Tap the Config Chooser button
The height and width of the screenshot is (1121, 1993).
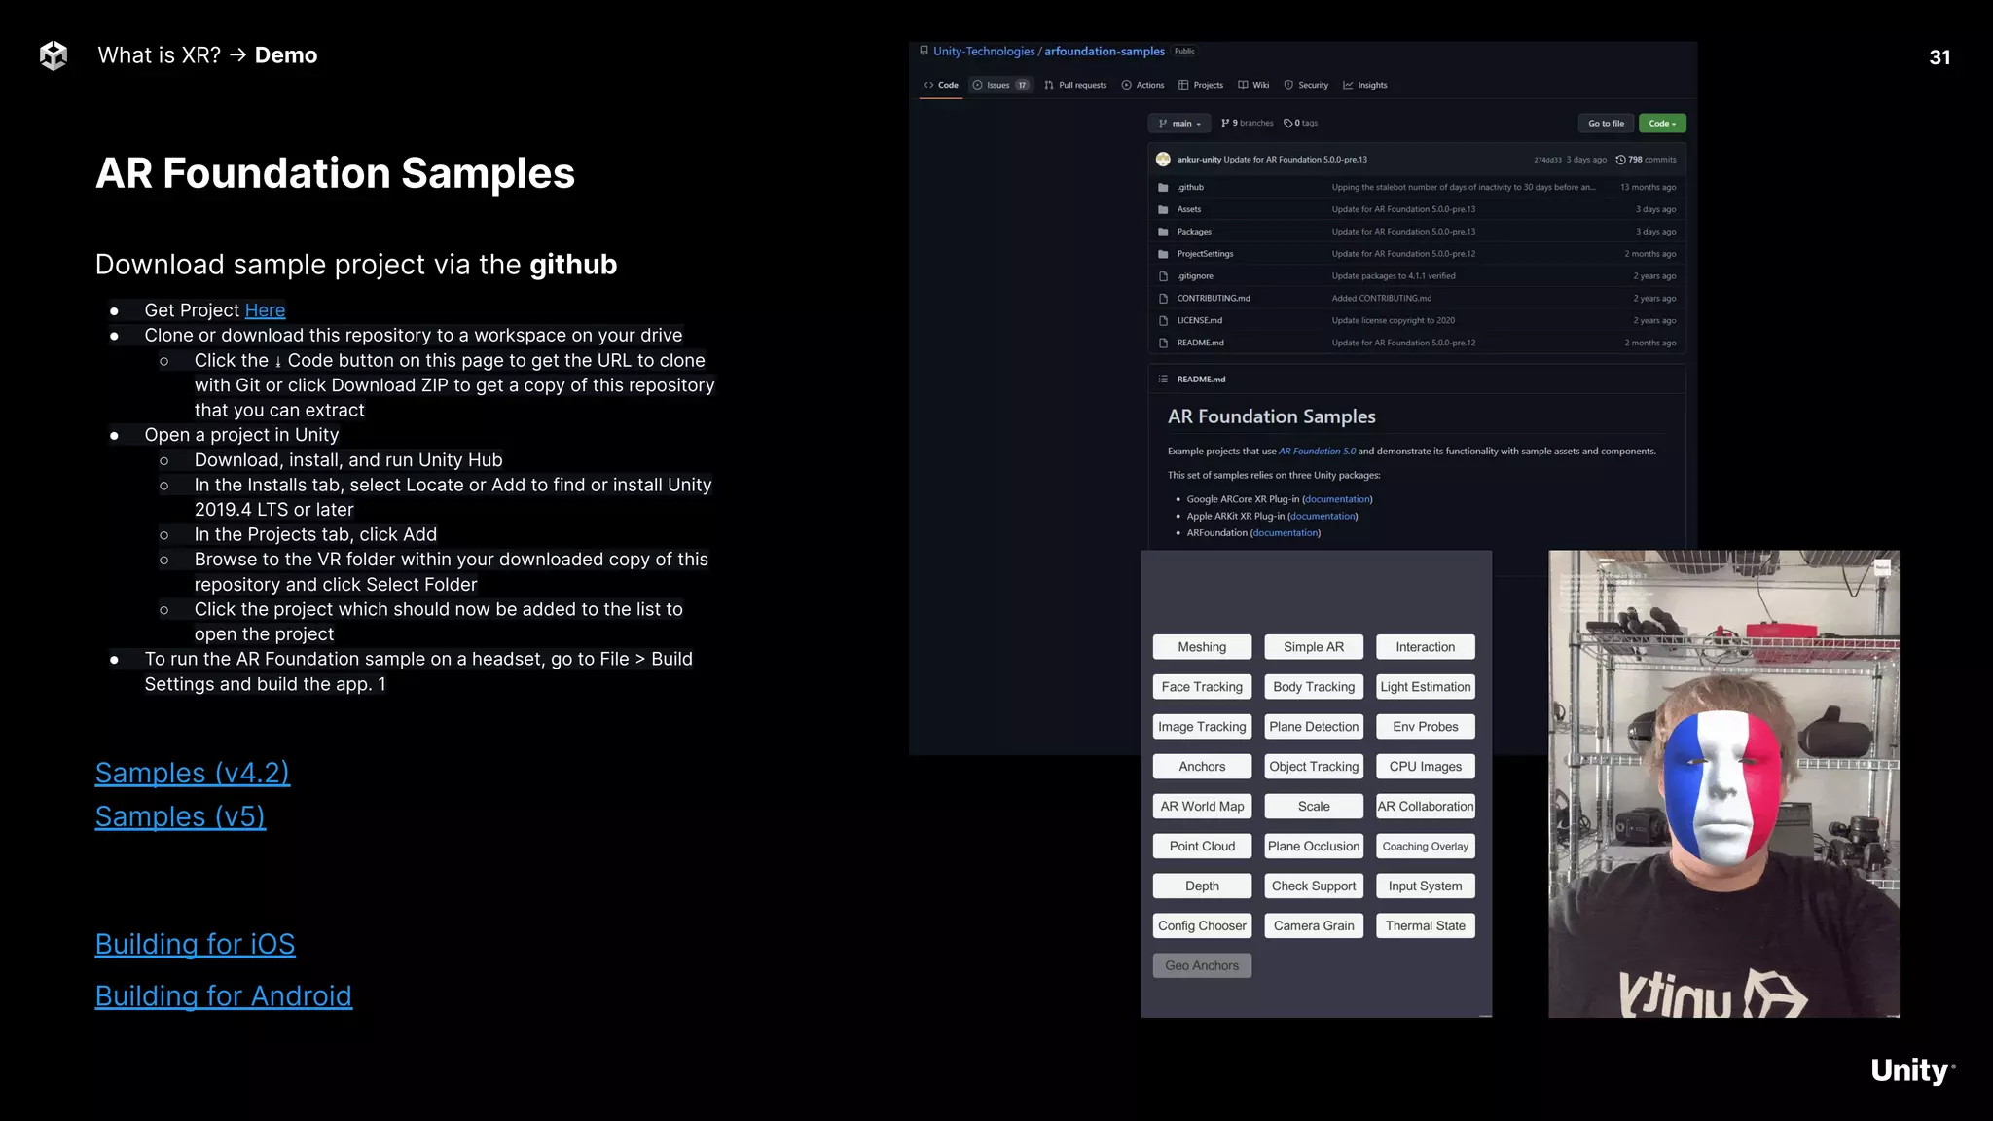[x=1202, y=926]
